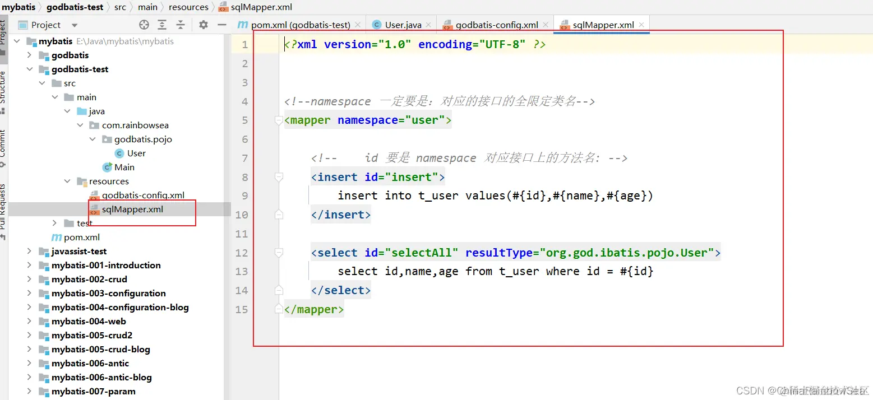Click the runnable class icon beside Main
Image resolution: width=873 pixels, height=400 pixels.
(x=107, y=167)
